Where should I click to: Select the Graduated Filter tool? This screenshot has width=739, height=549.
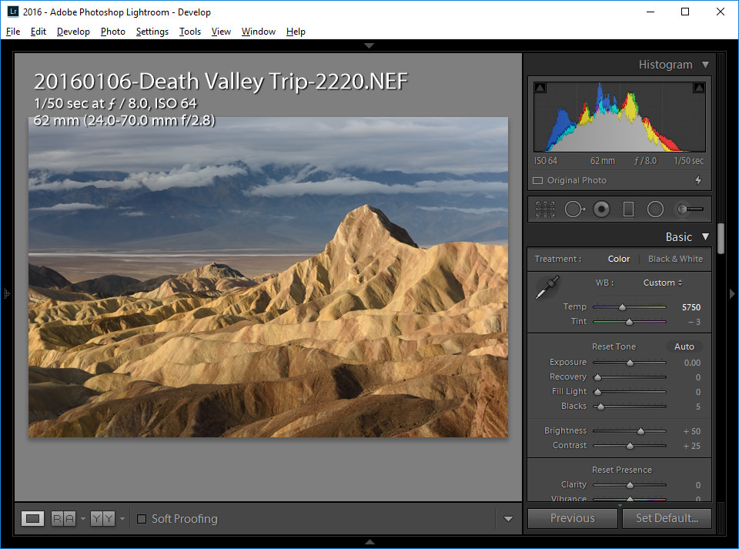(x=628, y=209)
